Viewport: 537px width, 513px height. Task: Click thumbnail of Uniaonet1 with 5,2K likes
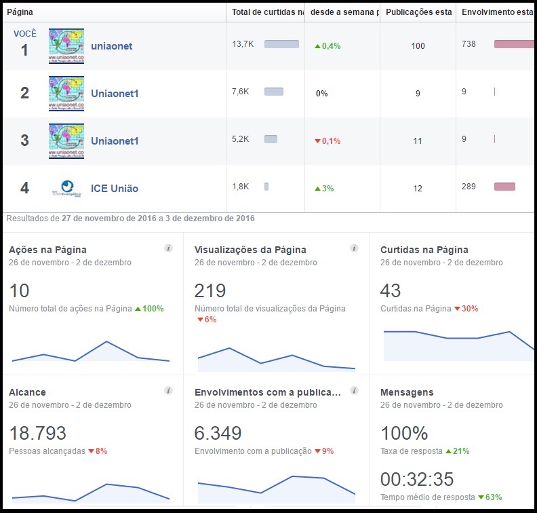[66, 141]
